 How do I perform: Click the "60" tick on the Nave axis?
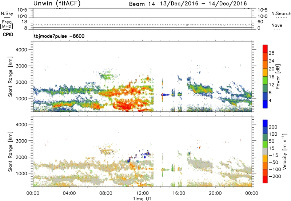click(x=260, y=22)
